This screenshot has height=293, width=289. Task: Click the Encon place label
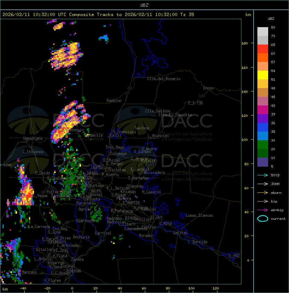(x=208, y=88)
